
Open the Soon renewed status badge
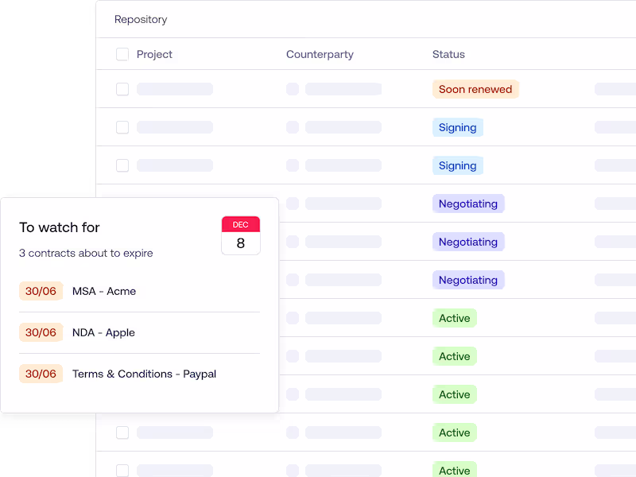pyautogui.click(x=475, y=89)
